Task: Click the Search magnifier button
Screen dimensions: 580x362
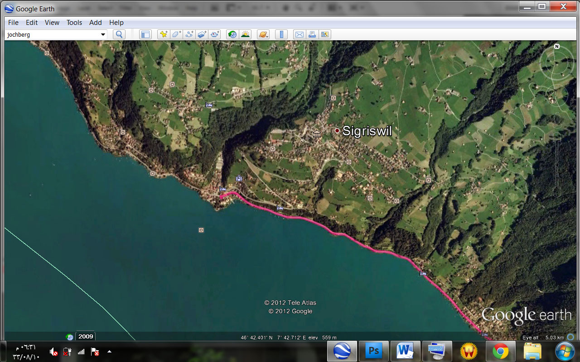Action: pyautogui.click(x=119, y=34)
